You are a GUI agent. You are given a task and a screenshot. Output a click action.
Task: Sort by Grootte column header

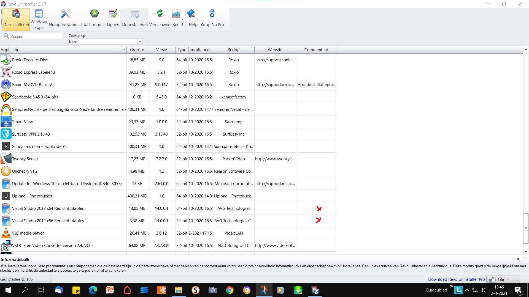coord(137,50)
